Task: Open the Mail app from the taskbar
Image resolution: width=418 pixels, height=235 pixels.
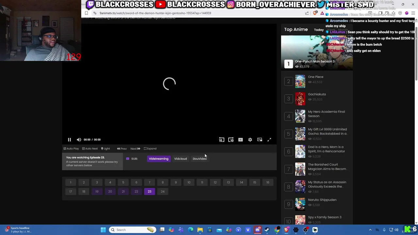Action: pyautogui.click(x=219, y=230)
